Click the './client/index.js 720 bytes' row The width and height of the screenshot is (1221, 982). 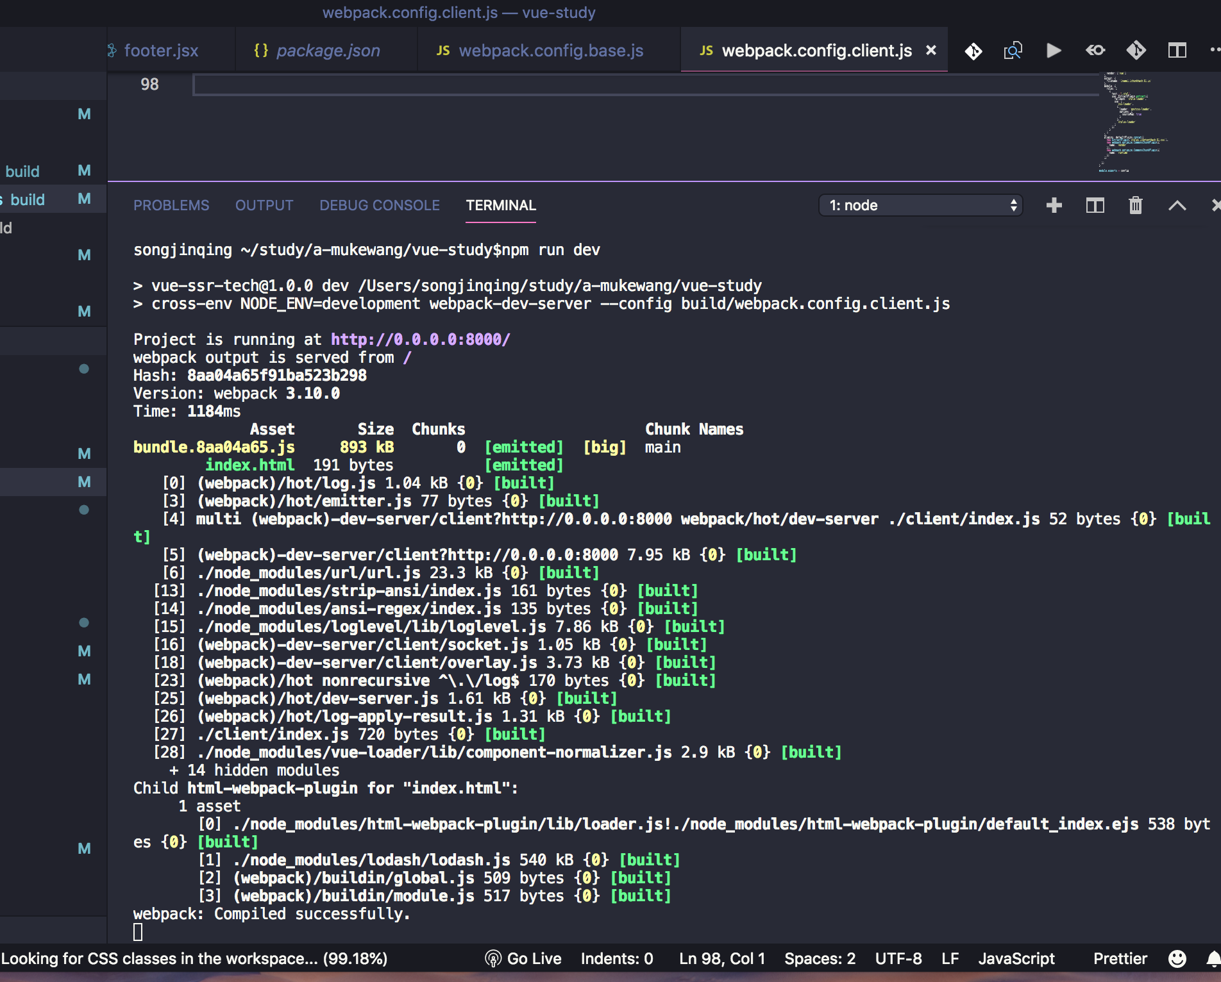tap(349, 735)
